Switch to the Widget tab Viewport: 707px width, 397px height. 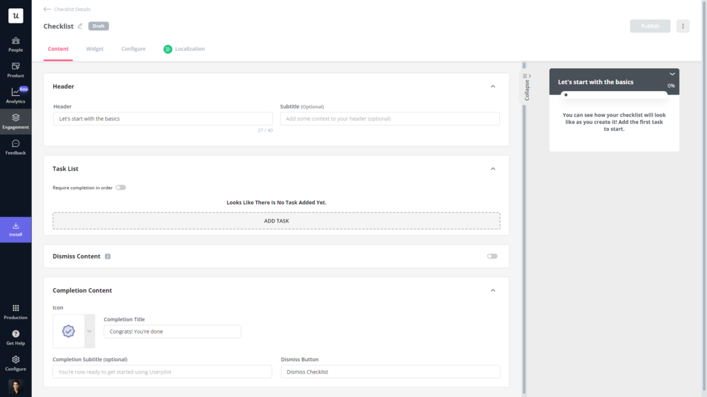[95, 49]
